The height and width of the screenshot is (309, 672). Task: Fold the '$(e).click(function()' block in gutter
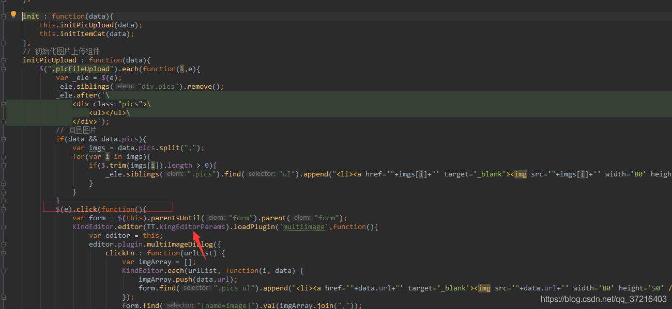(x=4, y=209)
